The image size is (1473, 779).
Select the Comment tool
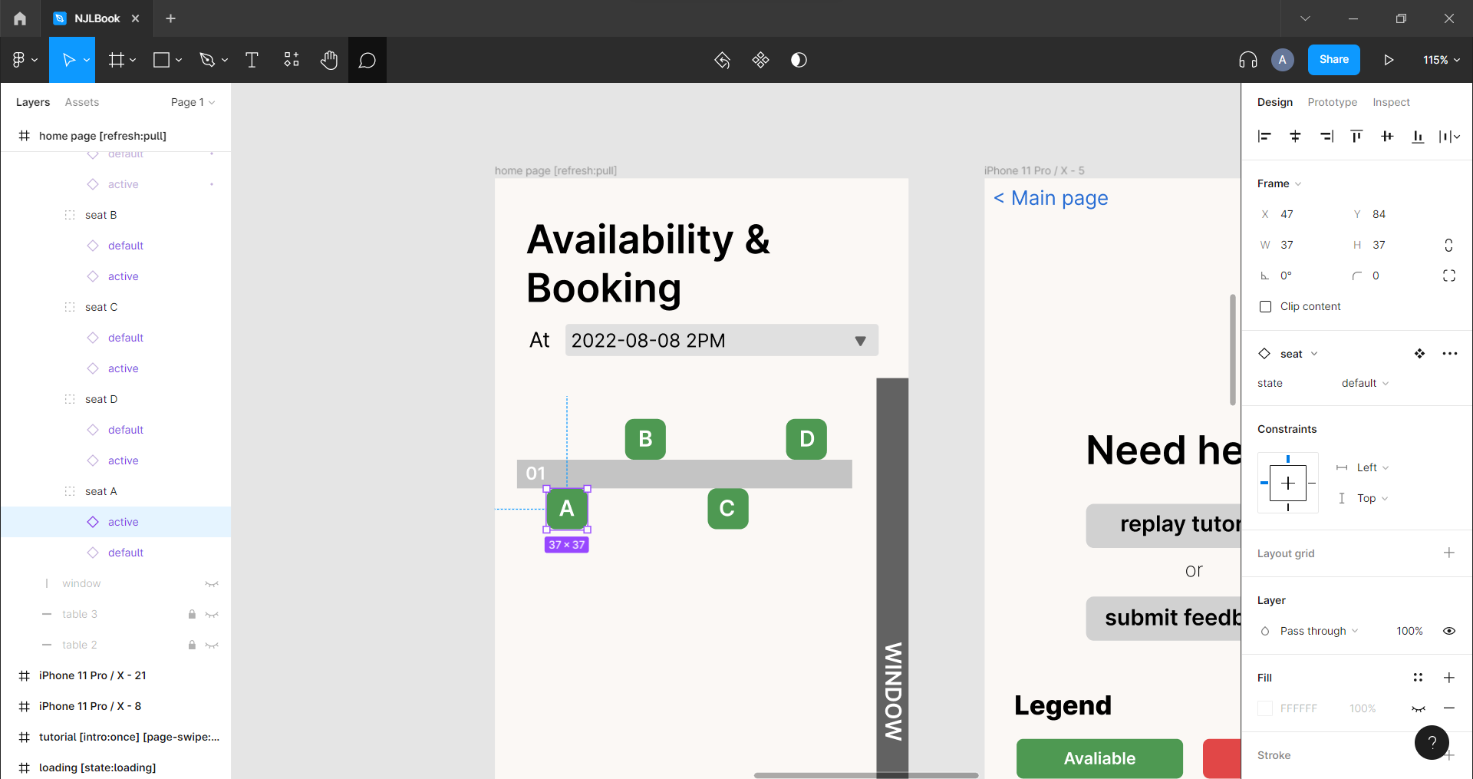coord(367,60)
